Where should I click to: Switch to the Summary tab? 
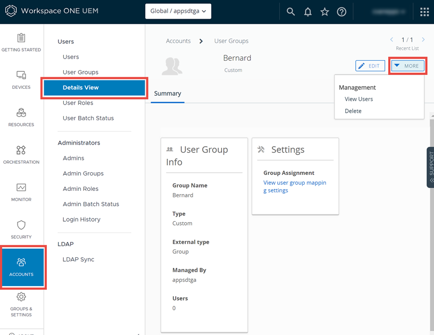[168, 94]
